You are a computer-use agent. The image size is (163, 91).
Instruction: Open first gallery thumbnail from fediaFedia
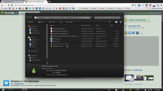pos(129,78)
